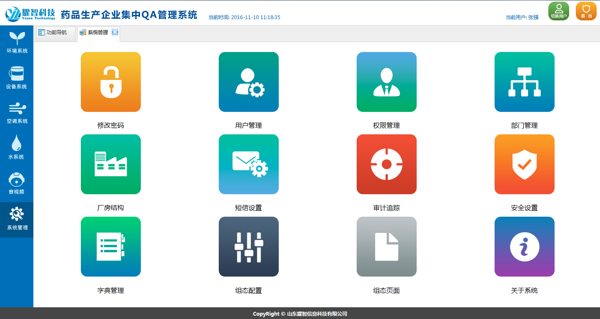Open the 厂房结构 factory icon
Screen dimensions: 600x319
tap(110, 164)
